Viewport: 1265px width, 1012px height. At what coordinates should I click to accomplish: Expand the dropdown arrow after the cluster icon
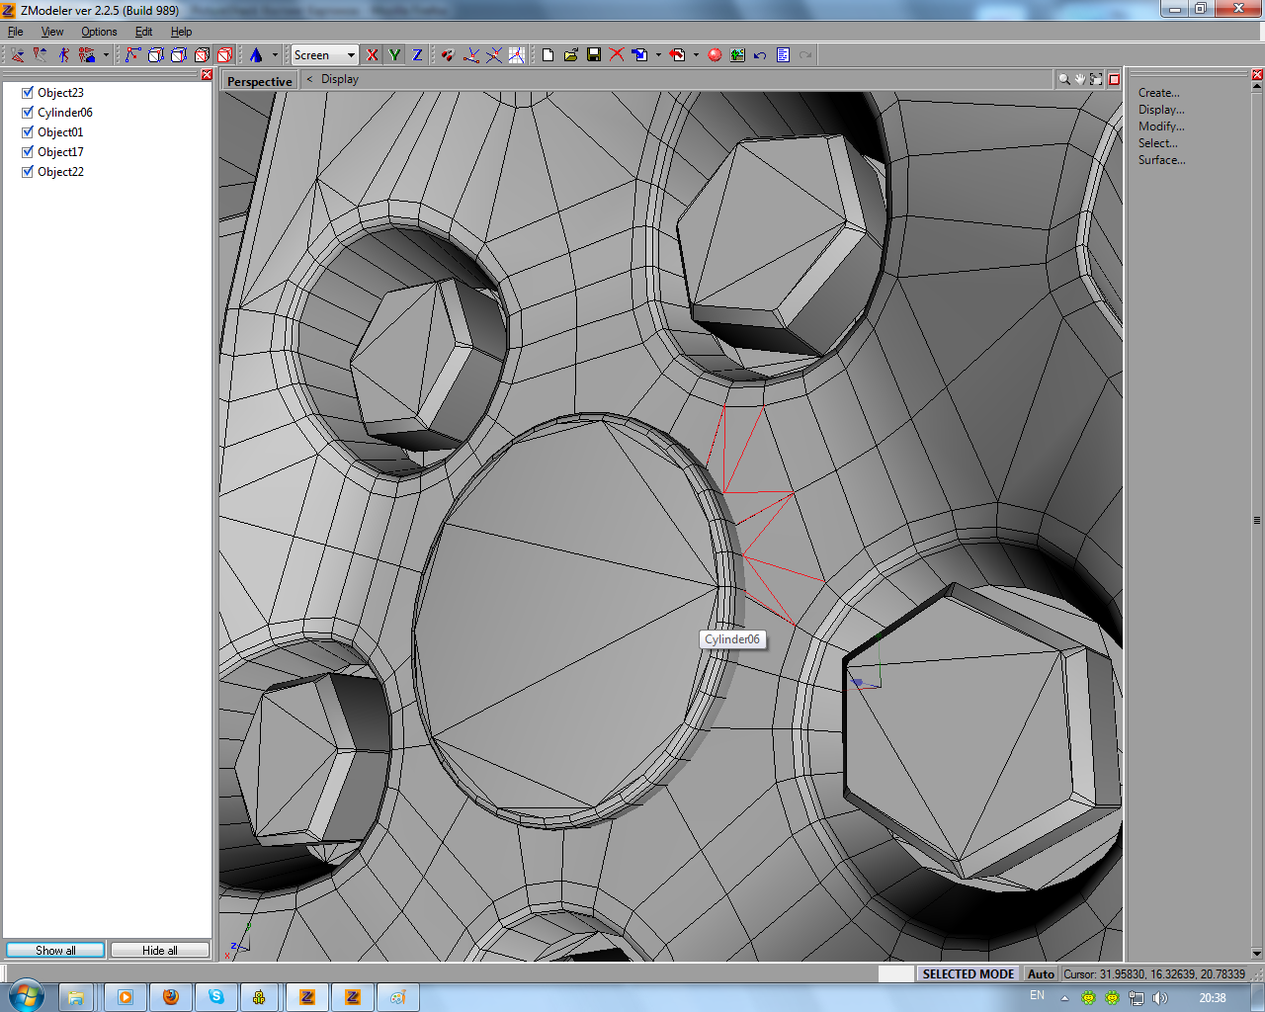[106, 55]
